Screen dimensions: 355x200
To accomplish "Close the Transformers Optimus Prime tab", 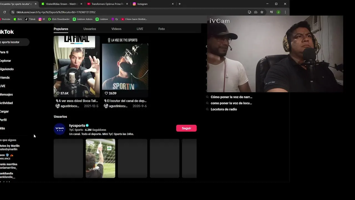I will [x=127, y=4].
